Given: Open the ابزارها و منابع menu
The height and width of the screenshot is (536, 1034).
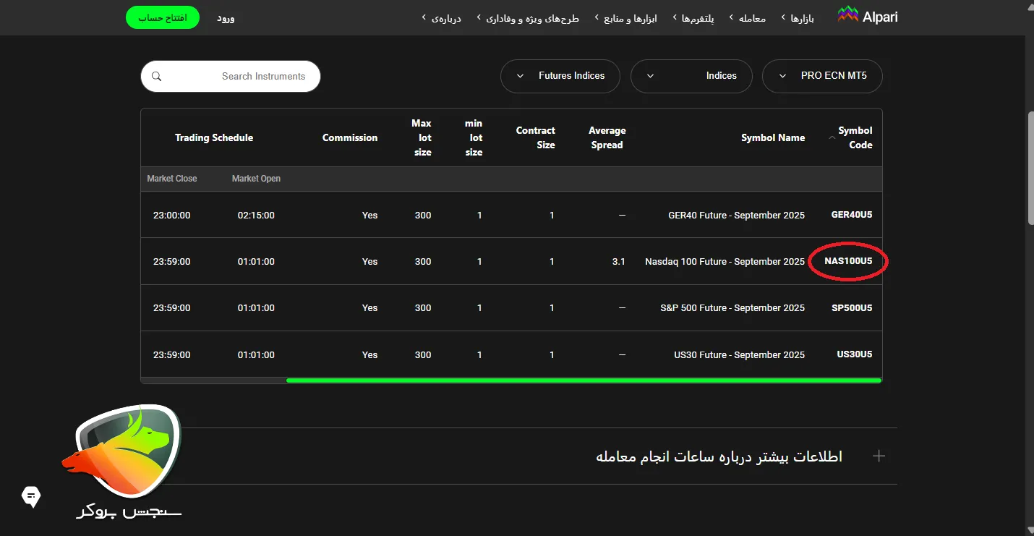Looking at the screenshot, I should 630,18.
